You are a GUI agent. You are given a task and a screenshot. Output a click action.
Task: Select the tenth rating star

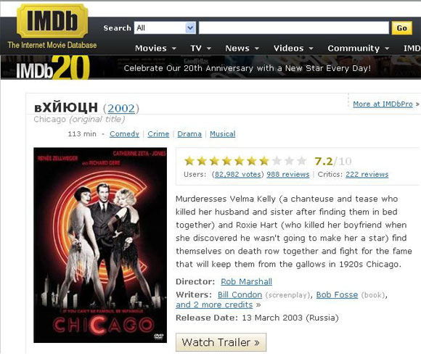tap(301, 161)
